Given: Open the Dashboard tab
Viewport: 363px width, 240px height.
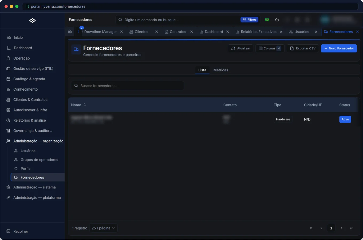Looking at the screenshot, I should point(211,32).
